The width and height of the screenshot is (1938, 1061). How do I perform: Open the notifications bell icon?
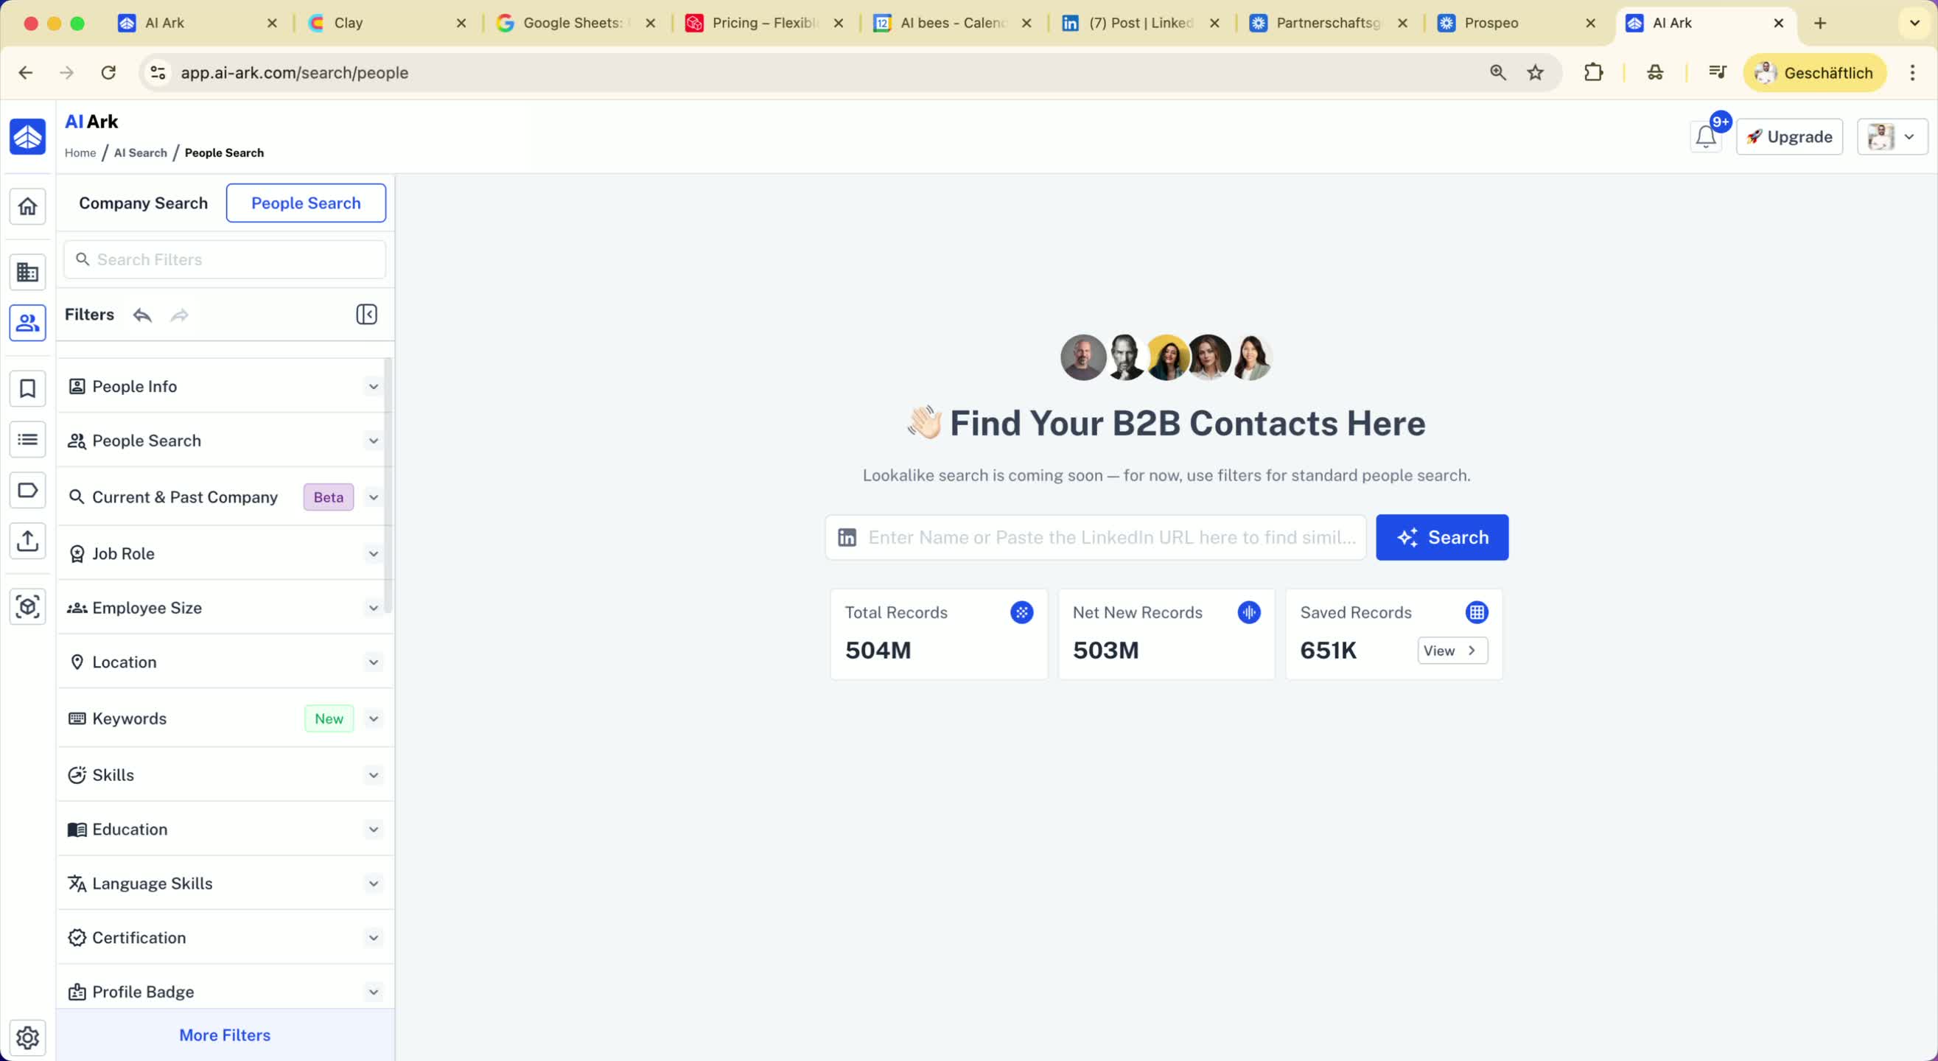tap(1706, 137)
